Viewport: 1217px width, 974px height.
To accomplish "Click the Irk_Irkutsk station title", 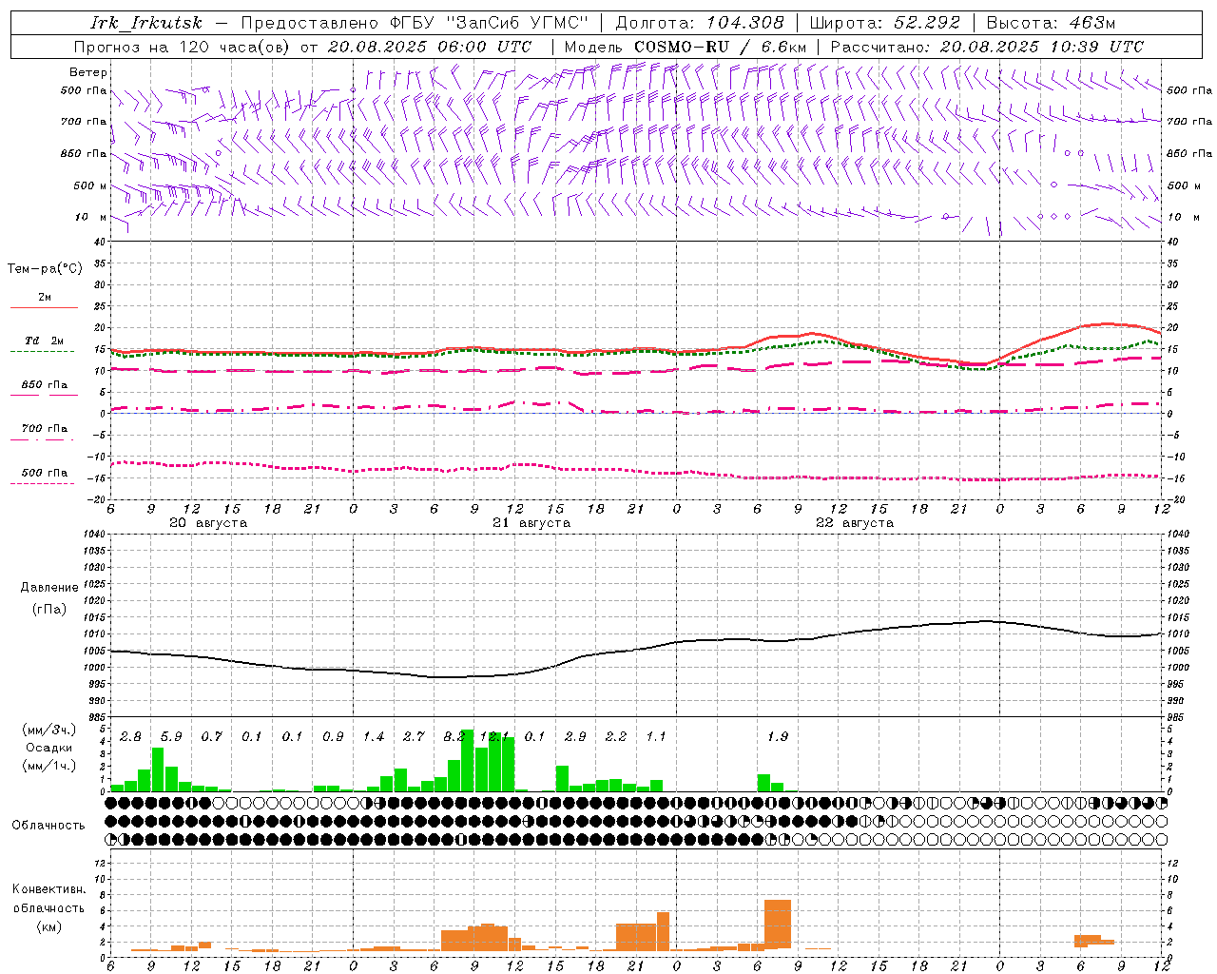I will 146,23.
